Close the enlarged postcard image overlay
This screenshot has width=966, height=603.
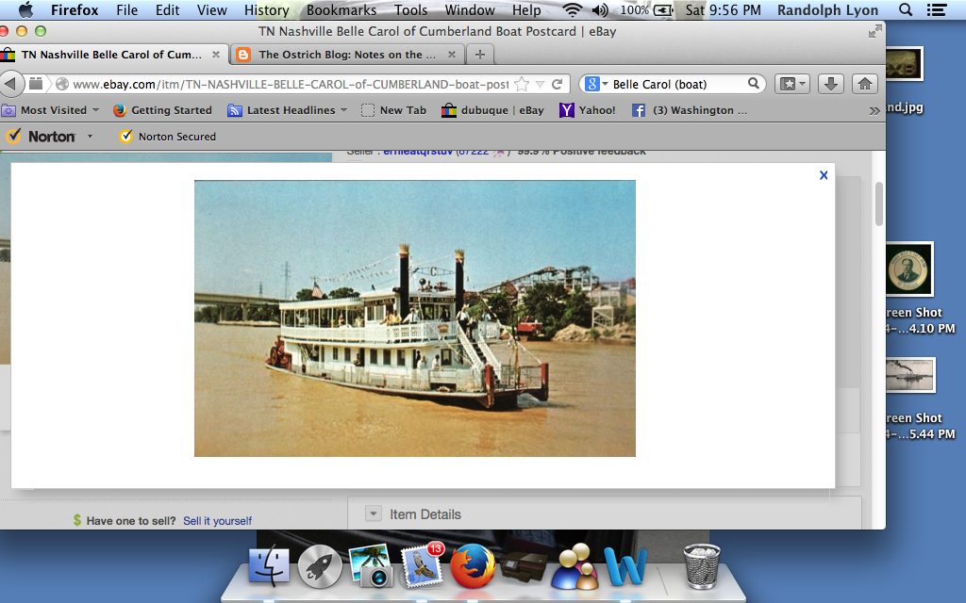point(824,175)
